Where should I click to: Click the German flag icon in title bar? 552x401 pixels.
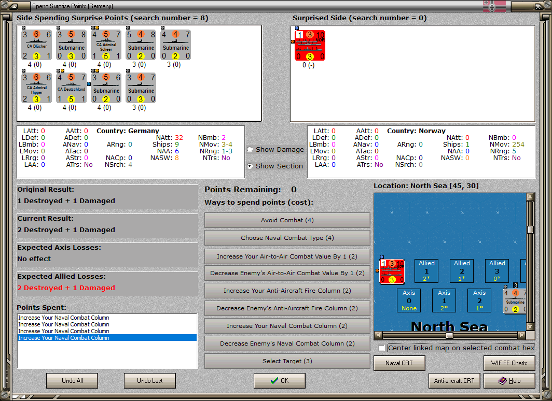pyautogui.click(x=494, y=6)
